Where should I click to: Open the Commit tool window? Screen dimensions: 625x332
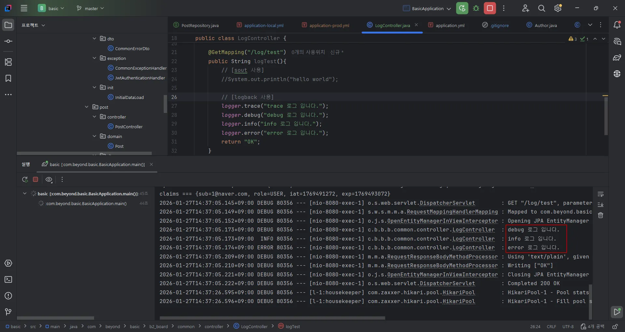click(x=8, y=41)
